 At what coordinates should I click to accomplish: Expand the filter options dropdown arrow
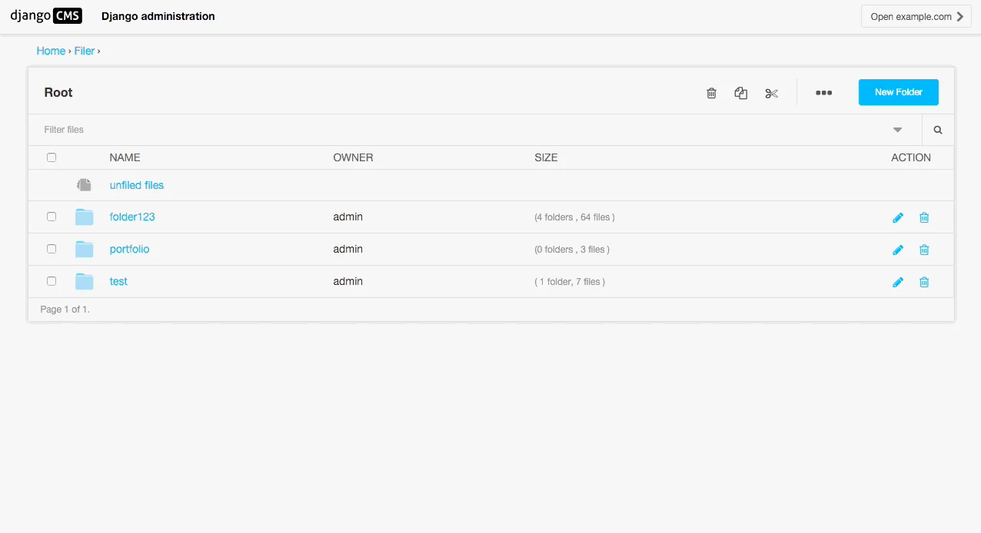click(x=897, y=130)
